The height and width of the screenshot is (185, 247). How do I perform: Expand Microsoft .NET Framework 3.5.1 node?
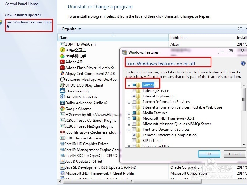click(x=129, y=119)
